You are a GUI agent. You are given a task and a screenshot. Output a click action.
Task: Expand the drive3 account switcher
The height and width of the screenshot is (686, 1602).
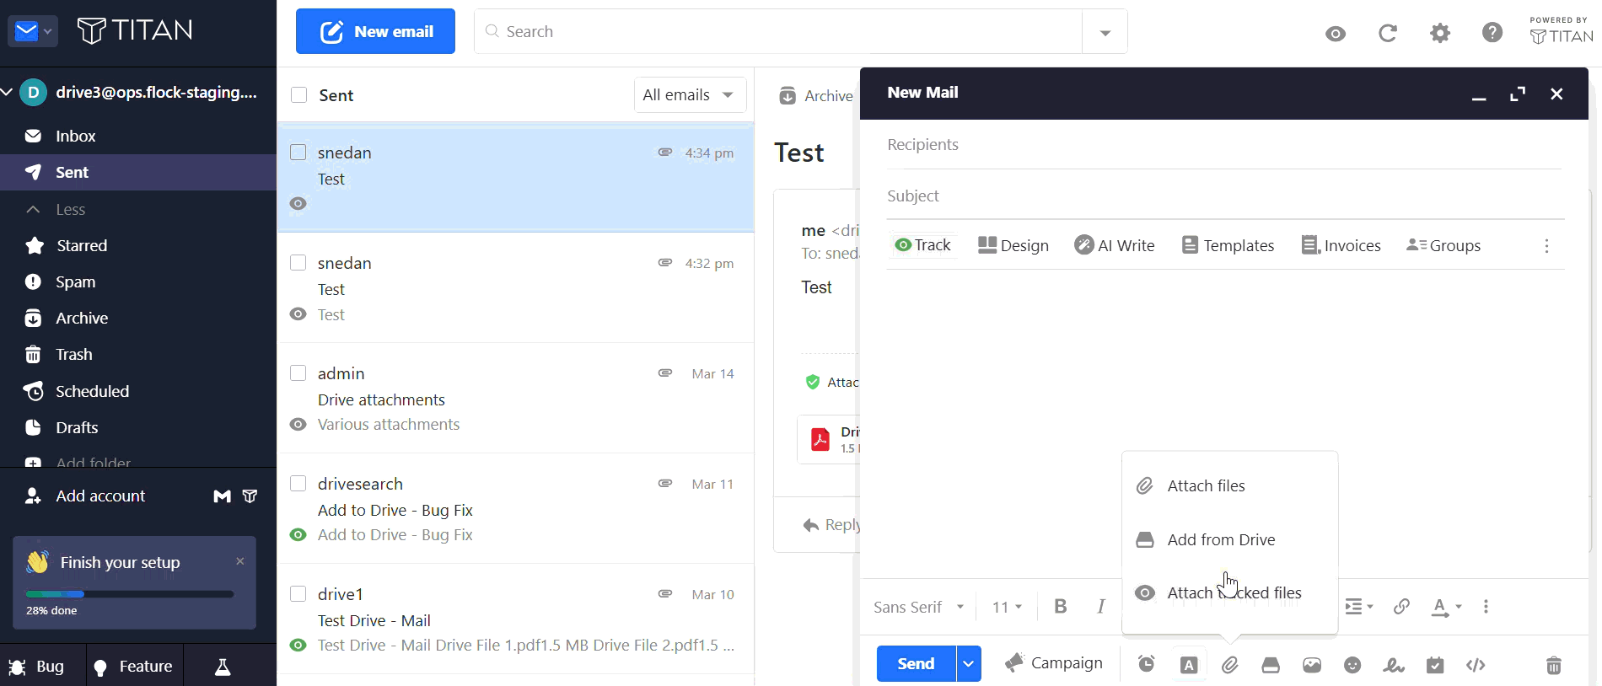click(x=8, y=92)
